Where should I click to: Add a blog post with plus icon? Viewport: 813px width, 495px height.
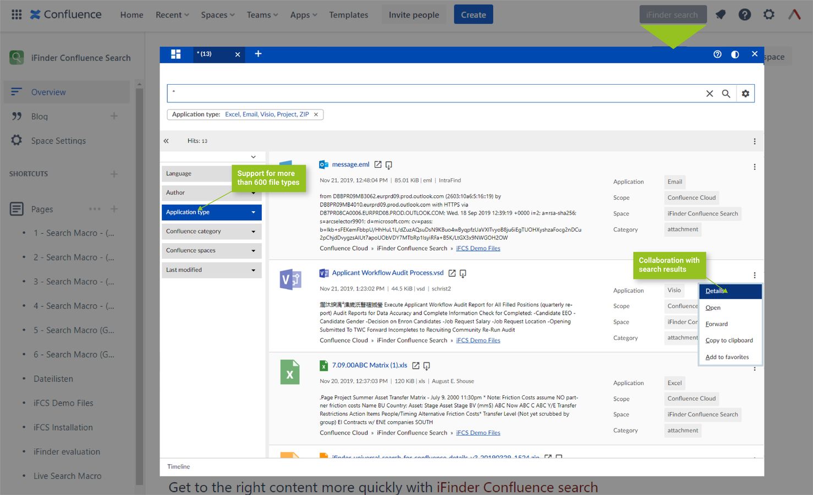114,116
